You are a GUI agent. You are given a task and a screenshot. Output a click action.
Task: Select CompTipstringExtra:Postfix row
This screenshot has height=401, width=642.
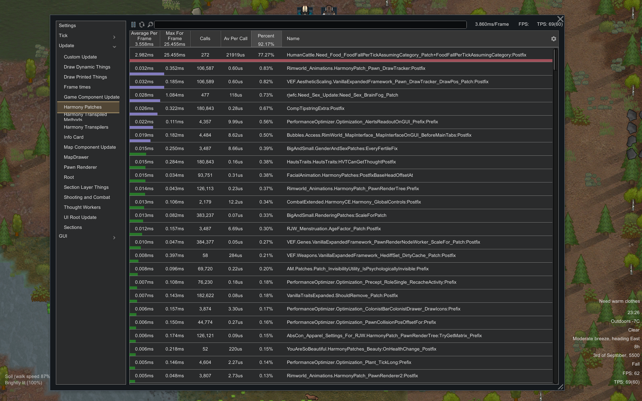[x=341, y=109]
